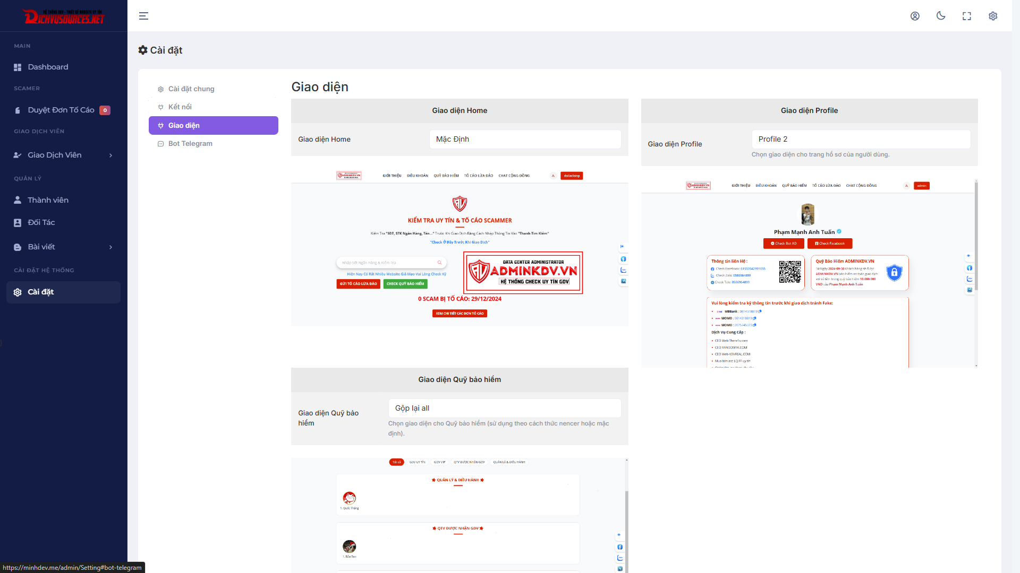
Task: Open Giao diện Home dropdown
Action: [525, 139]
